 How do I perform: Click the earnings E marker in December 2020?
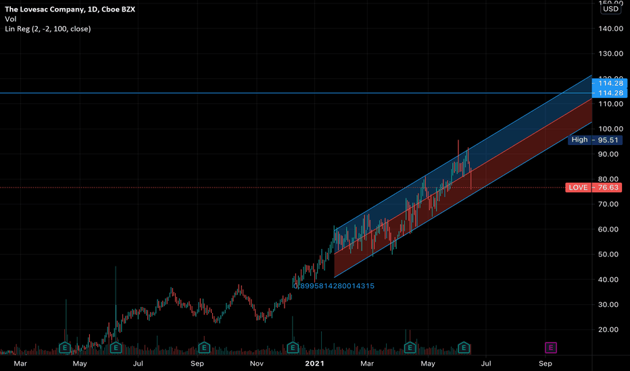click(293, 348)
